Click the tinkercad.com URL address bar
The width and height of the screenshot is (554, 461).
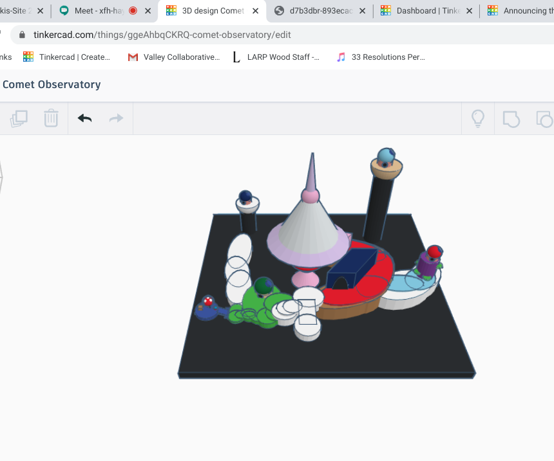[283, 35]
